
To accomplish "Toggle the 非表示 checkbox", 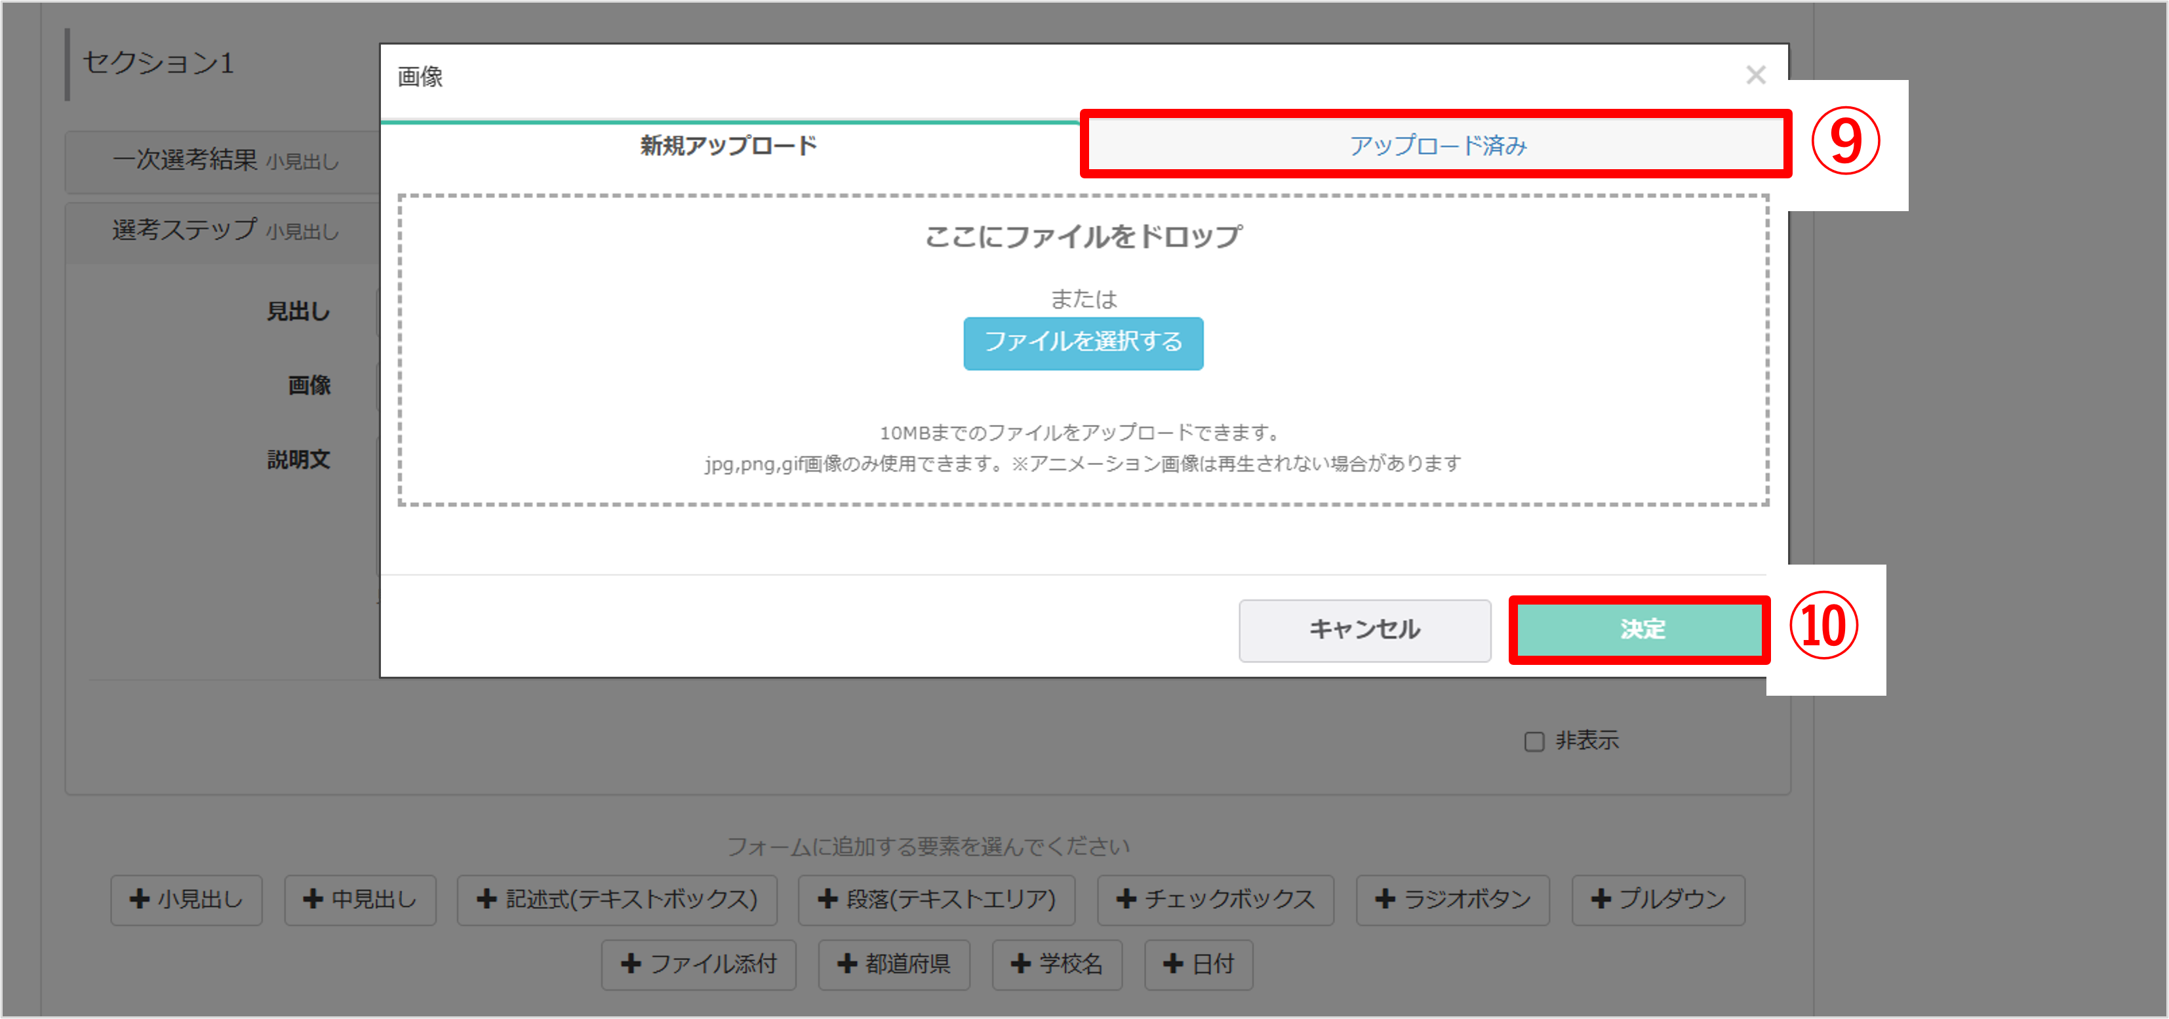I will tap(1534, 741).
